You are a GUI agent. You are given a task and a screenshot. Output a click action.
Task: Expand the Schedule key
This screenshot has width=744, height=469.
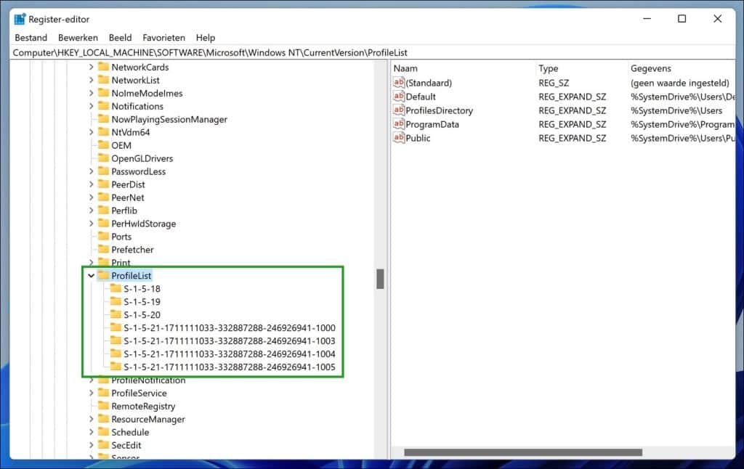click(90, 432)
